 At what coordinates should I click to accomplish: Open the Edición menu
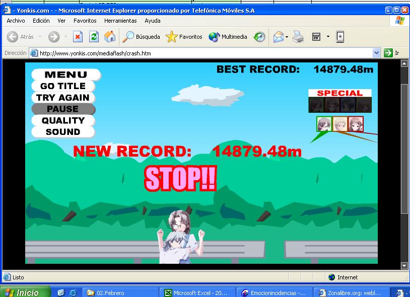pyautogui.click(x=41, y=21)
